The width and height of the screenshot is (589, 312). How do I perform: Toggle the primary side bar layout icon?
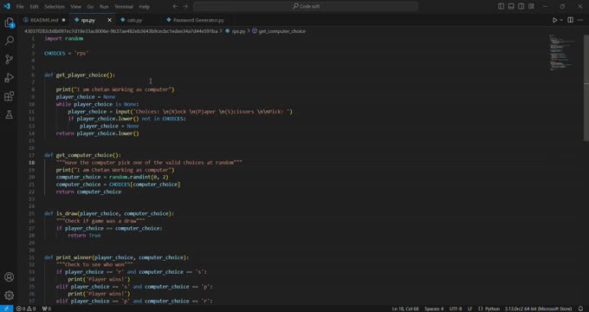[x=502, y=6]
